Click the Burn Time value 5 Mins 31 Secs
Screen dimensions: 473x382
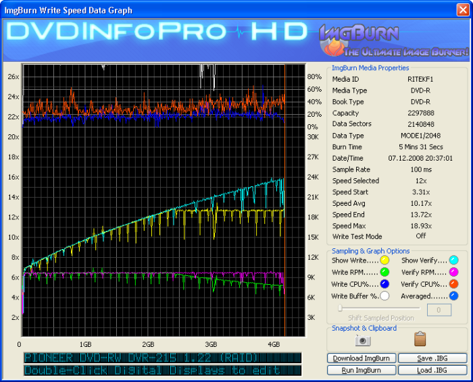(x=421, y=147)
